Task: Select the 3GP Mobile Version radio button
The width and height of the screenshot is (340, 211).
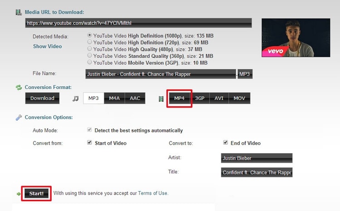Action: click(89, 62)
